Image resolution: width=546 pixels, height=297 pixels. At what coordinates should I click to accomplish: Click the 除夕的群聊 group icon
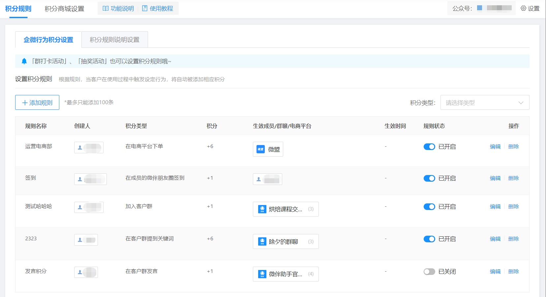[262, 242]
